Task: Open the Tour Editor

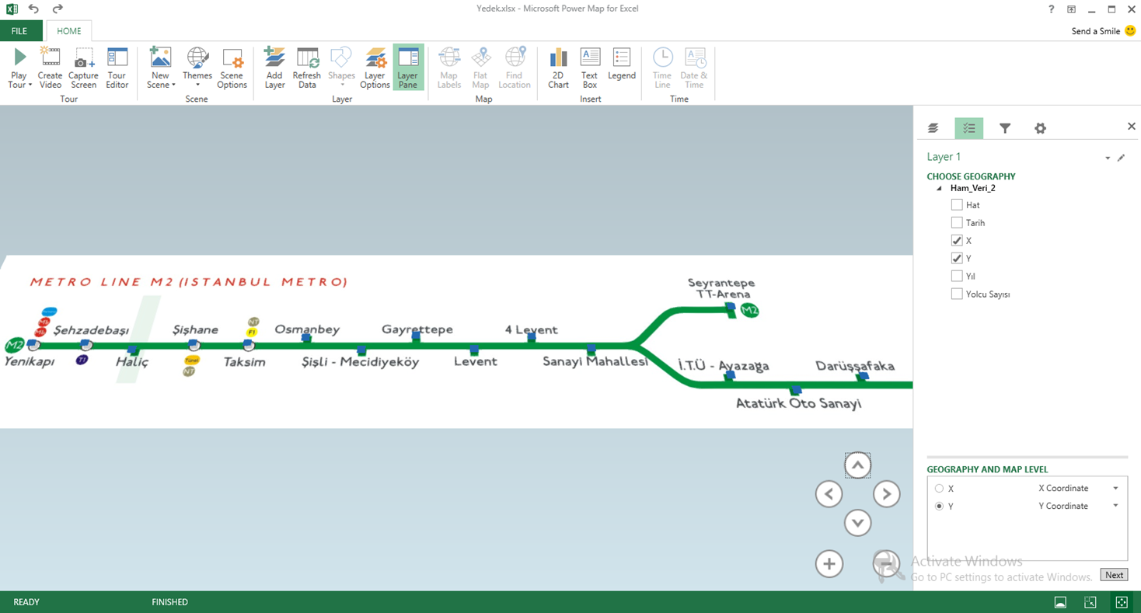Action: coord(117,68)
